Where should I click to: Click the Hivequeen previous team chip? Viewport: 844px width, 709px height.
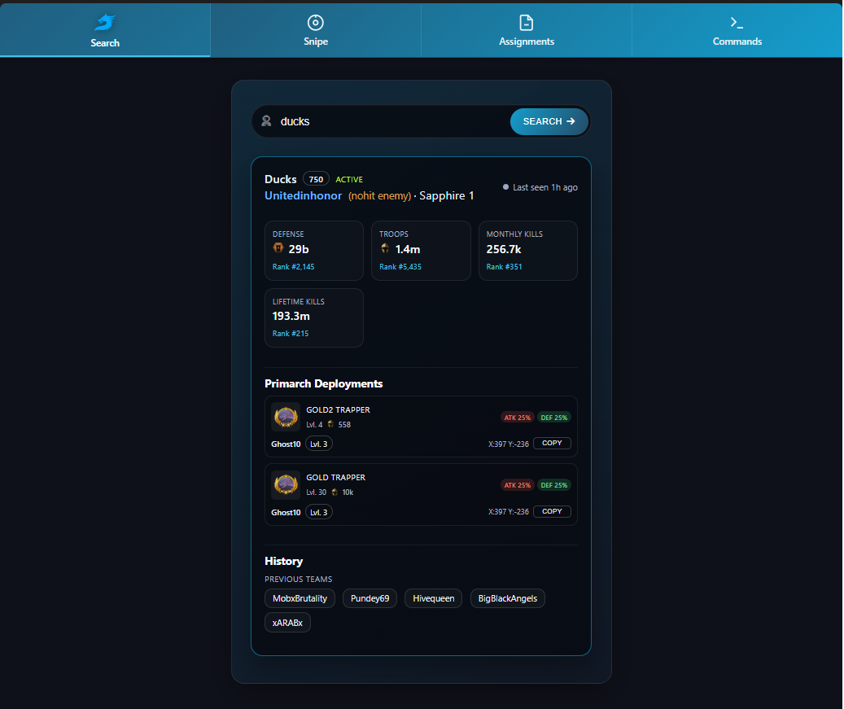point(433,599)
